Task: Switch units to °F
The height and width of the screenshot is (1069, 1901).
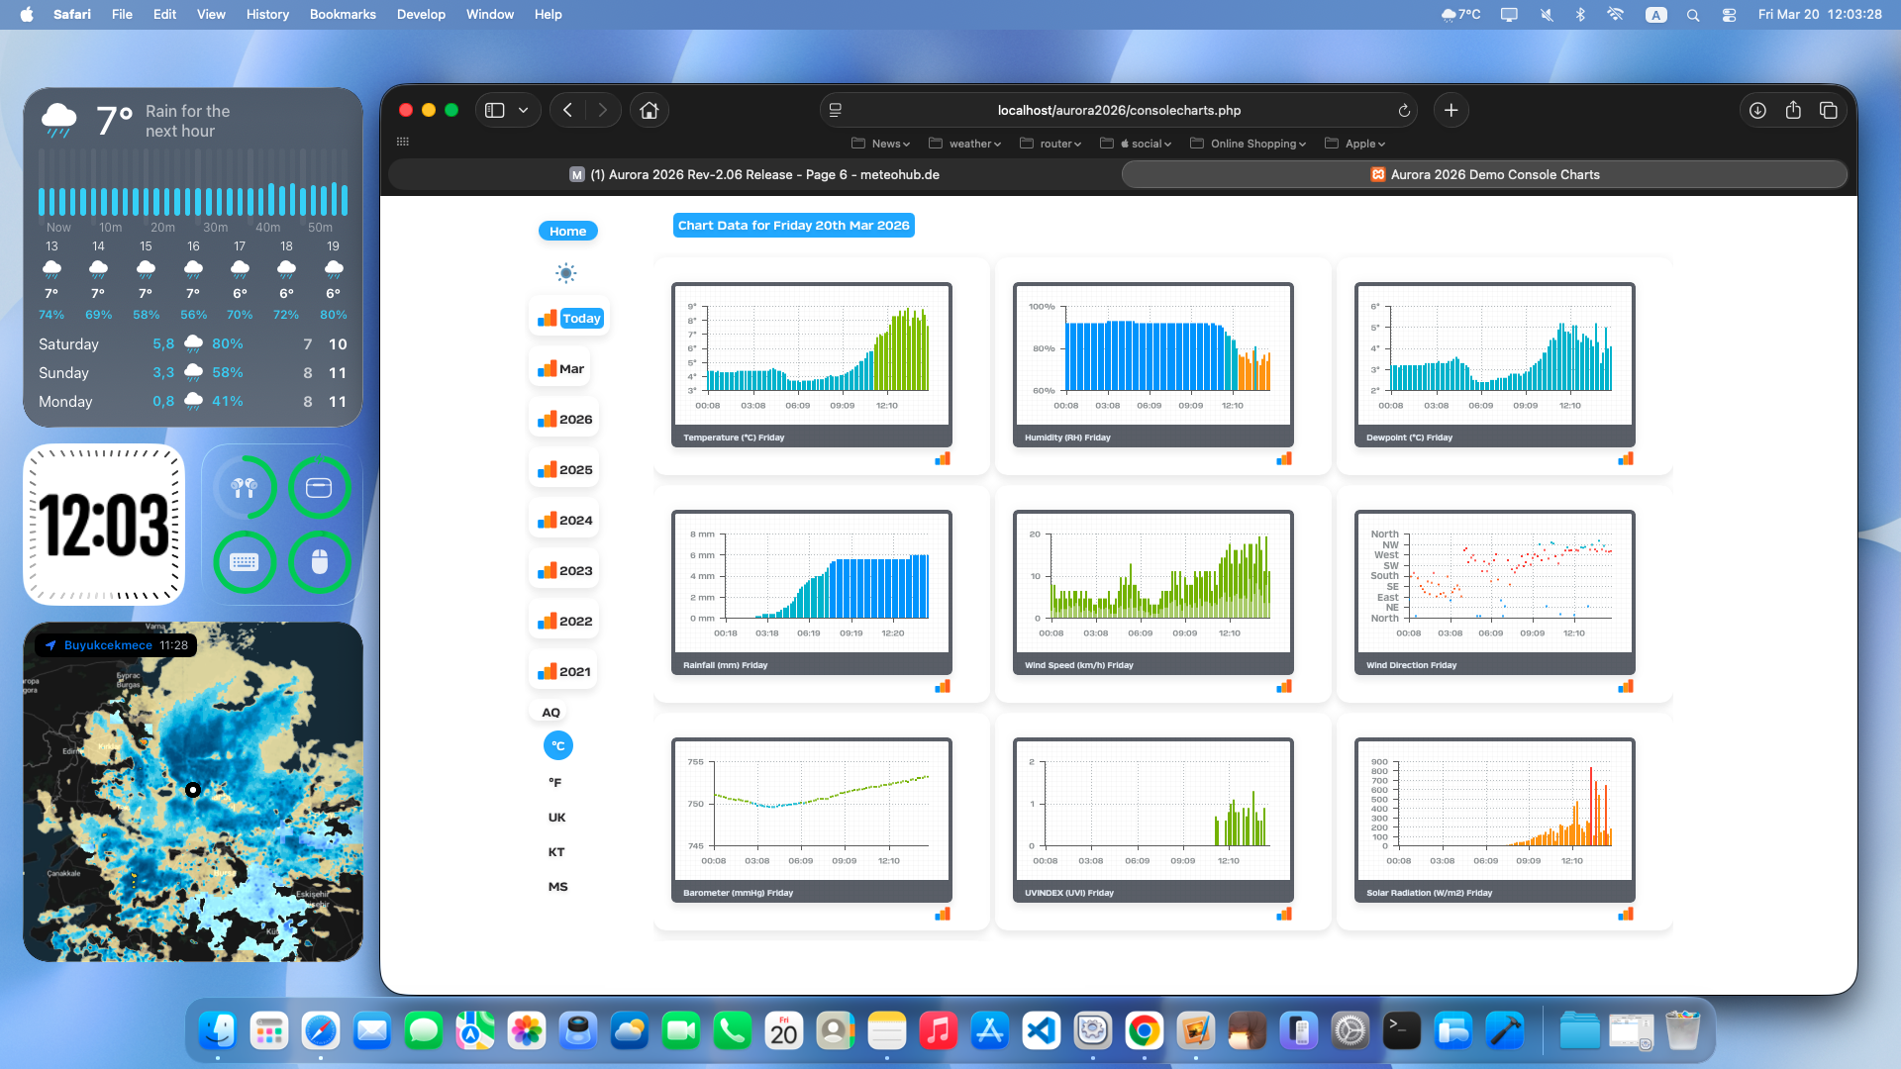Action: pos(555,782)
